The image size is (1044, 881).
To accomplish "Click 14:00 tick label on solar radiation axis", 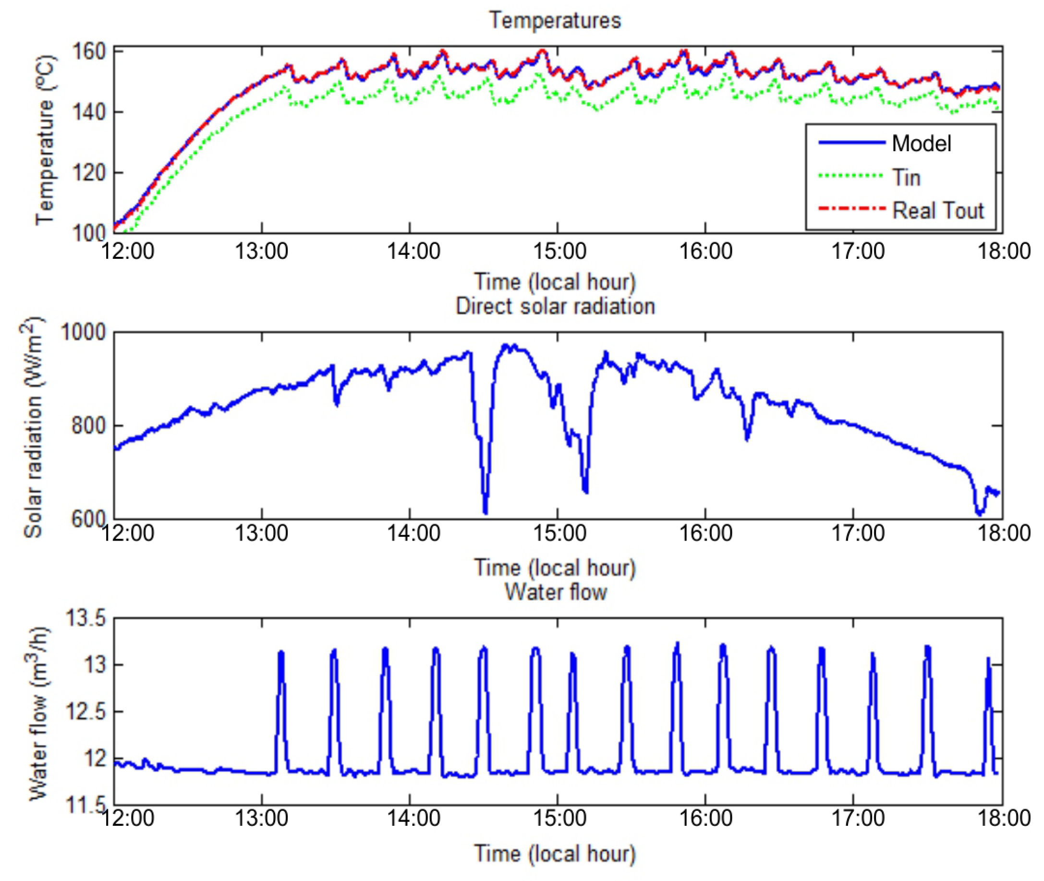I will coord(413,533).
